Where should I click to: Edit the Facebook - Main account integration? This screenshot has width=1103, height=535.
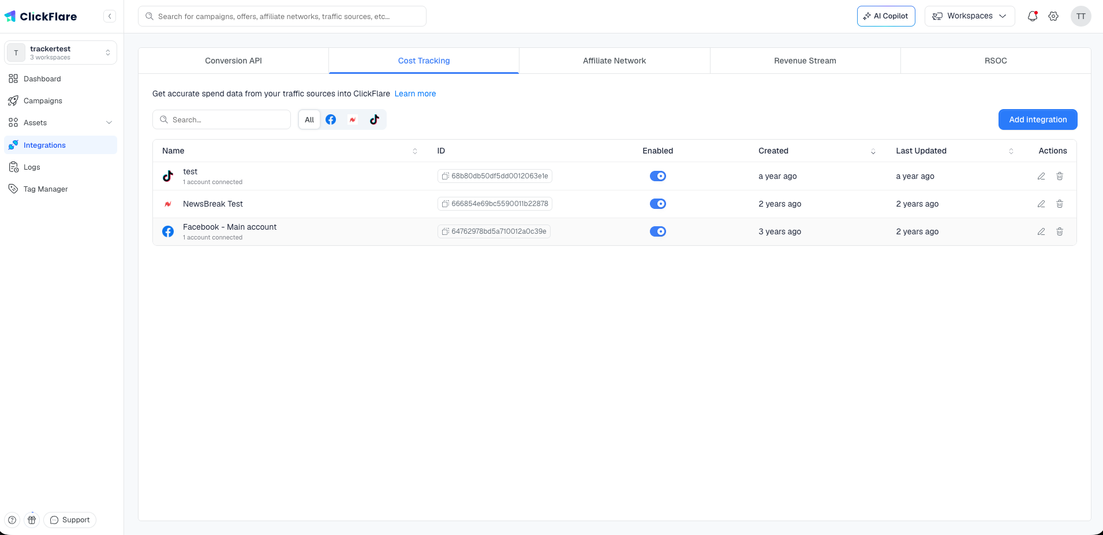[1041, 231]
